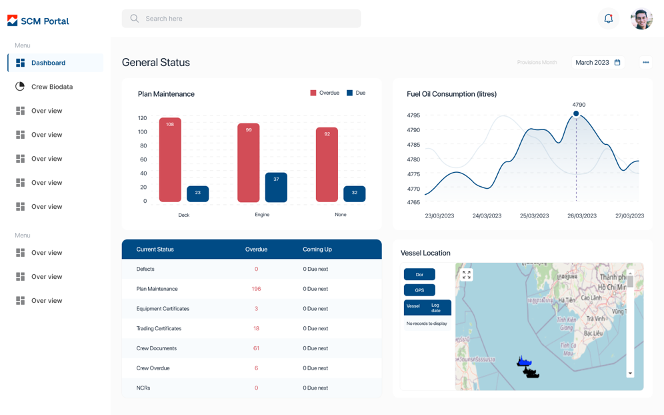Open the three-dots more options menu
This screenshot has width=664, height=415.
click(x=645, y=63)
